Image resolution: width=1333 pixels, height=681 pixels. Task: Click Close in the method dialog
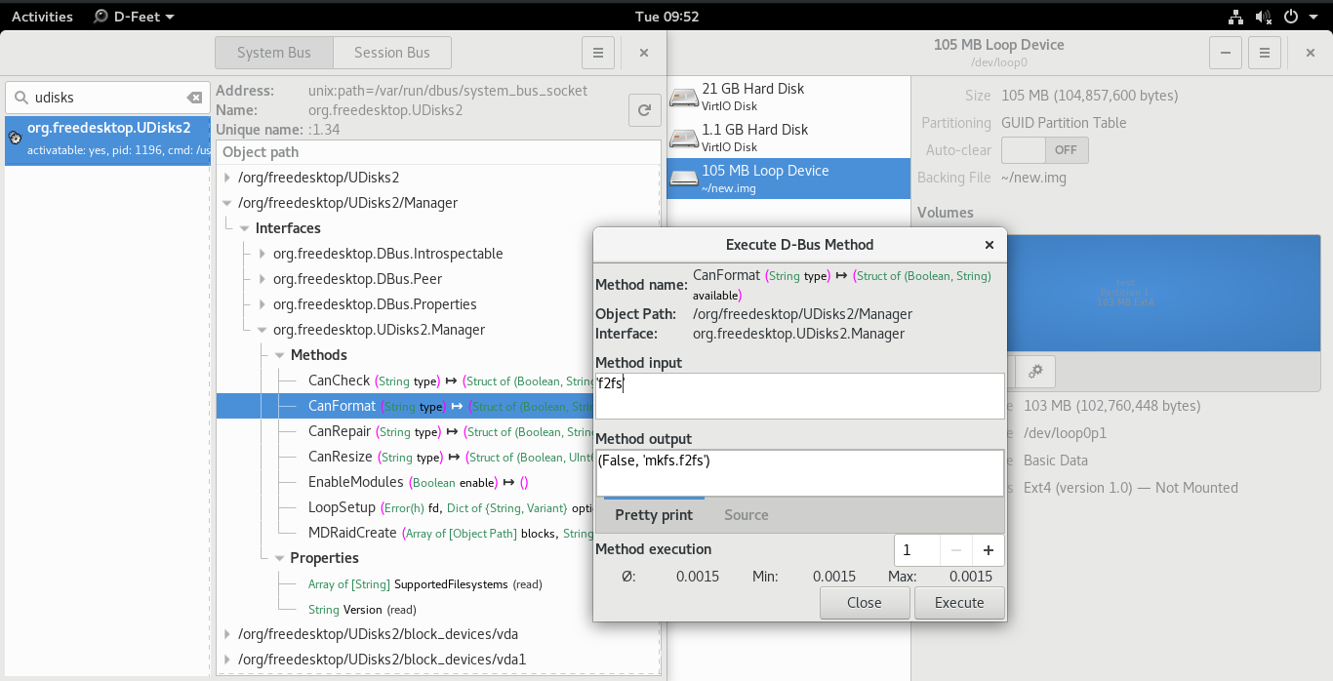click(x=864, y=603)
